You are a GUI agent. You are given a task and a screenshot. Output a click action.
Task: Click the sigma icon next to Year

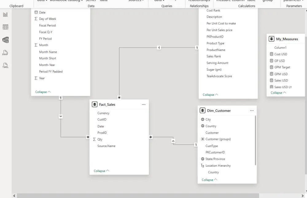tap(36, 78)
